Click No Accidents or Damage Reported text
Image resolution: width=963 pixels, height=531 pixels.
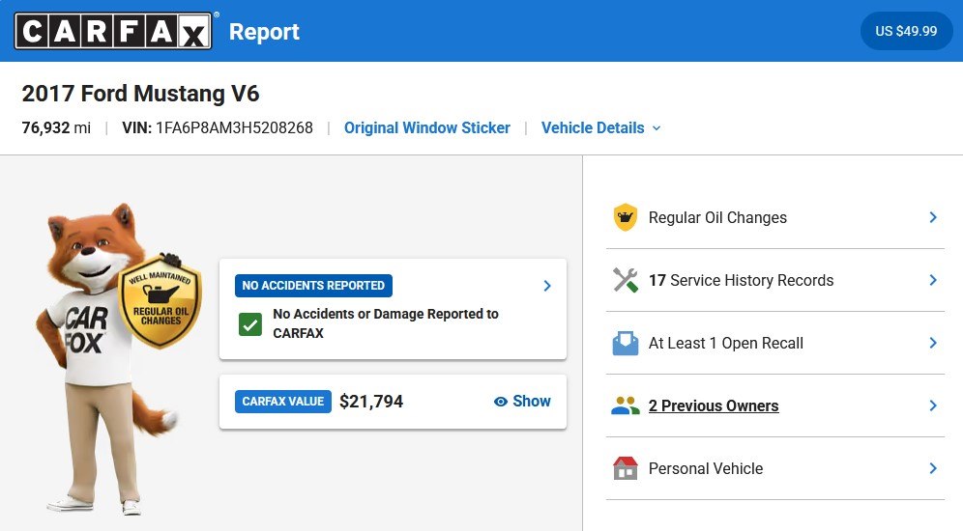point(386,323)
